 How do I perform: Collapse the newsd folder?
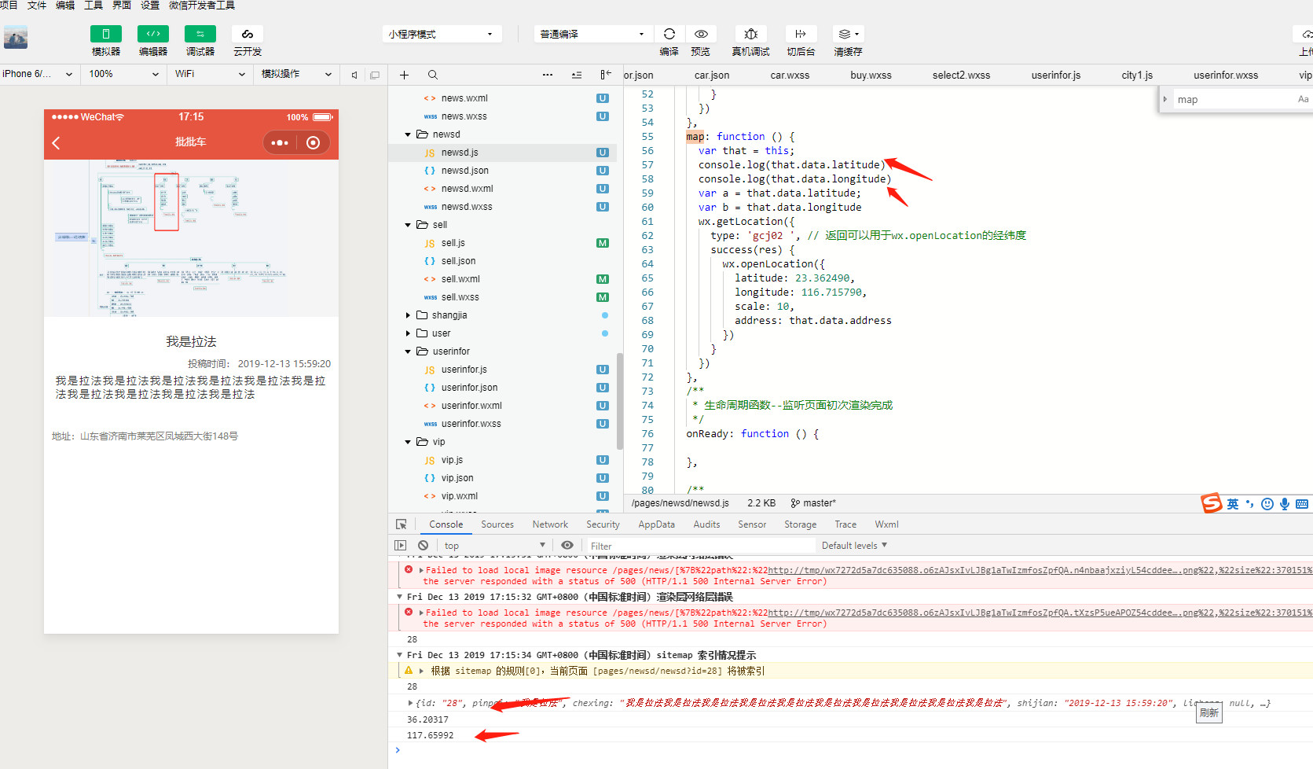(x=408, y=134)
